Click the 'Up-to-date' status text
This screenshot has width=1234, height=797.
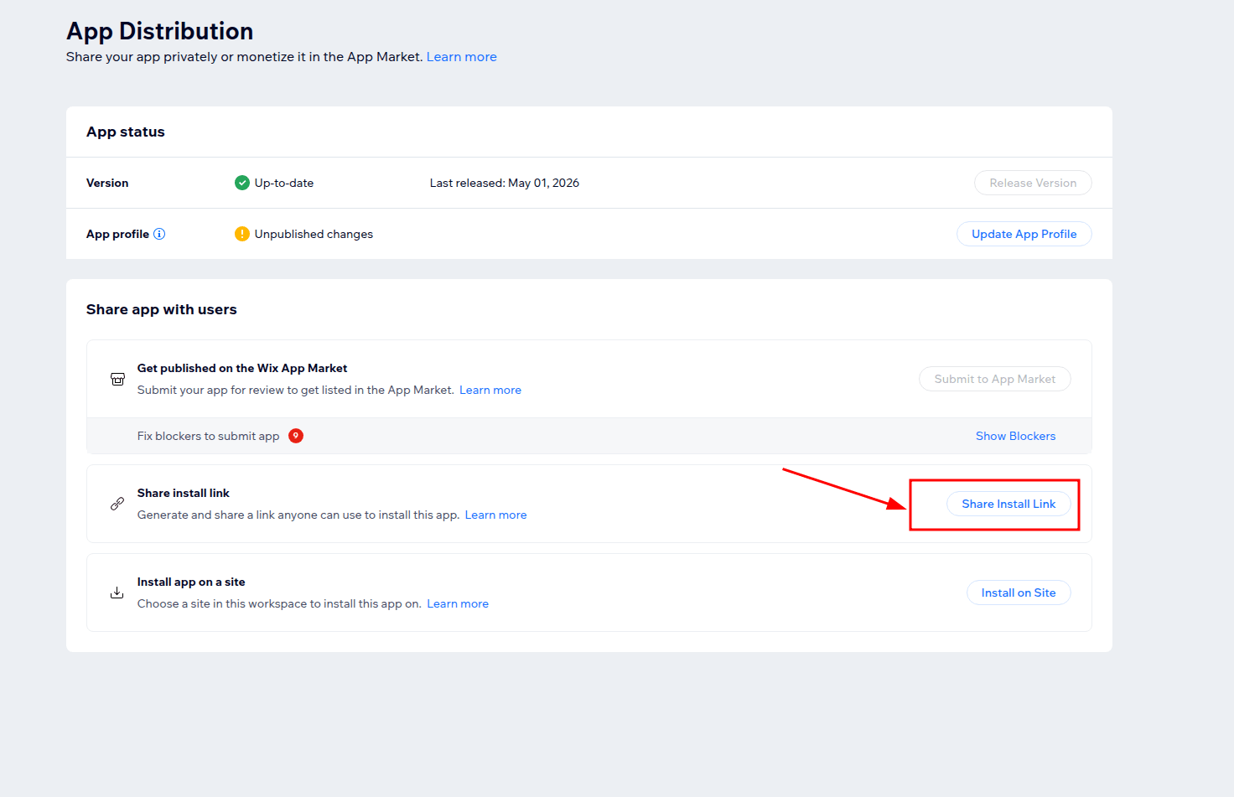[x=284, y=183]
